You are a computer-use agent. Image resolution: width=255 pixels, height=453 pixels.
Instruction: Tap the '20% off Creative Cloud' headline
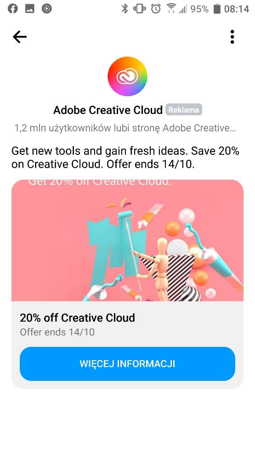(77, 318)
